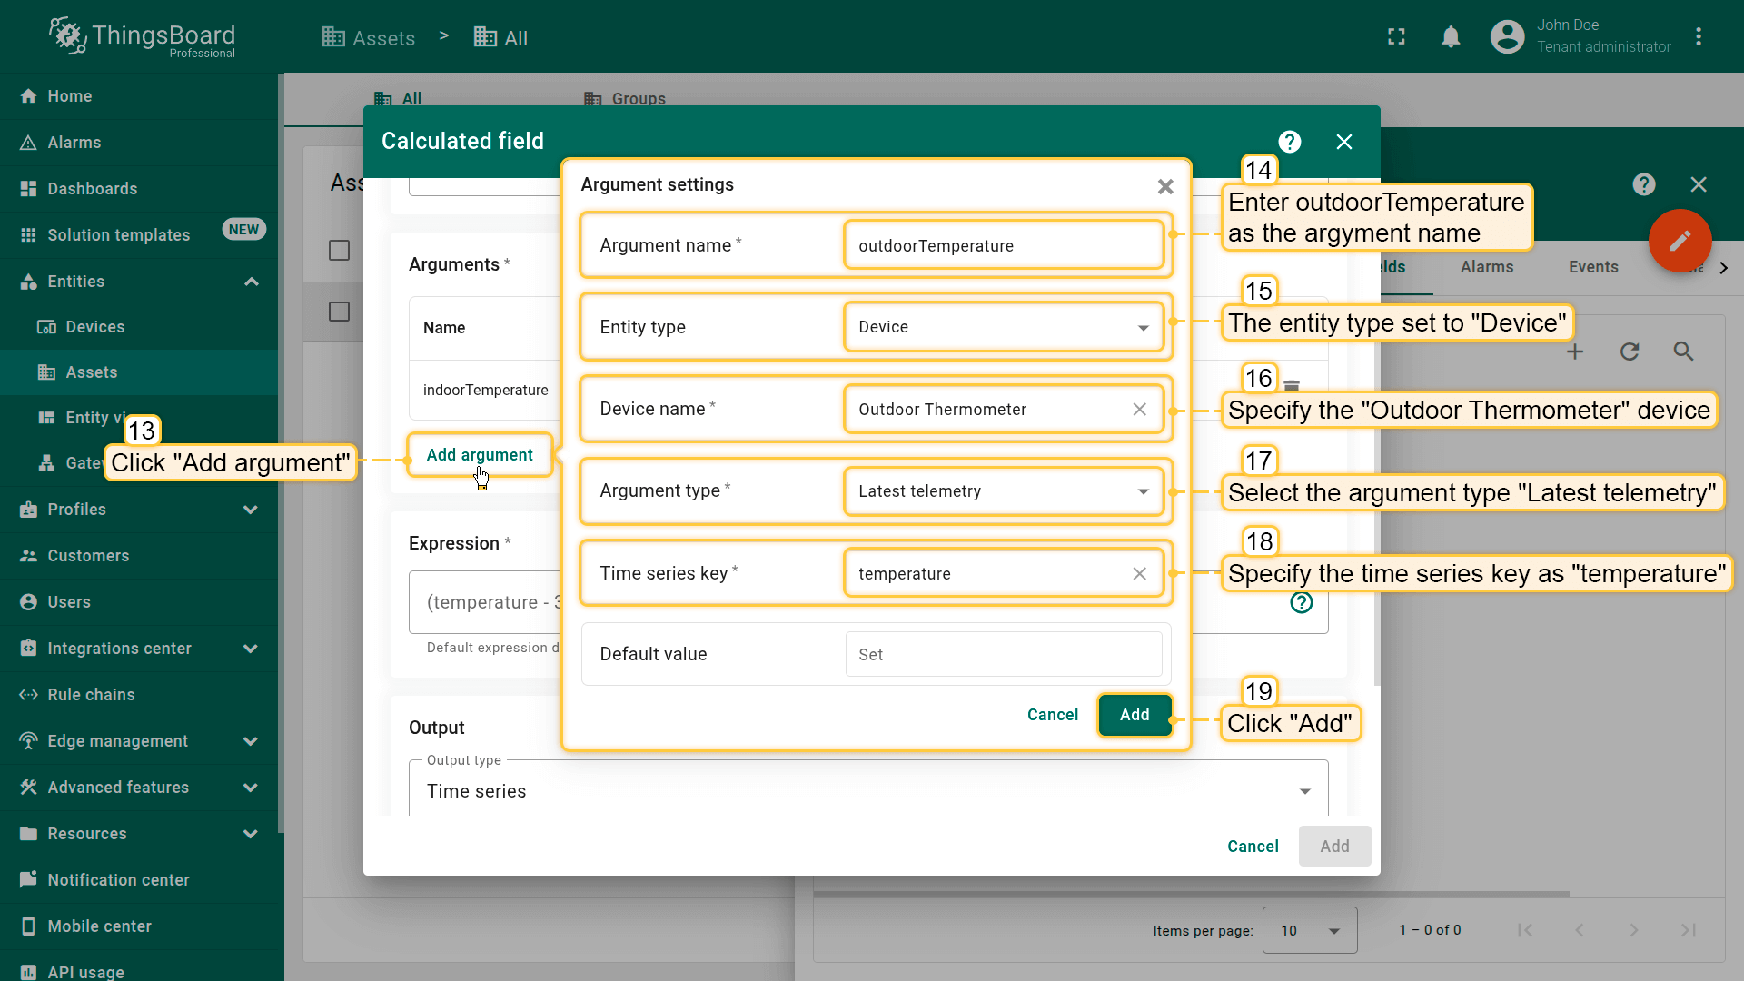Clear the Device name field
Image resolution: width=1744 pixels, height=981 pixels.
1139,410
